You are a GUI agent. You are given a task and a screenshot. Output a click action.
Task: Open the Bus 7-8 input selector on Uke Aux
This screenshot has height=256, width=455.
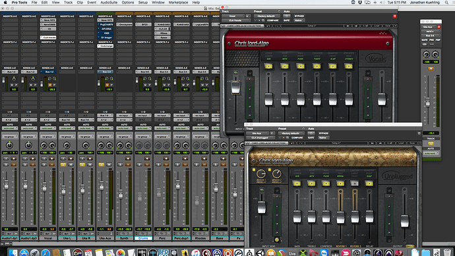pos(105,115)
